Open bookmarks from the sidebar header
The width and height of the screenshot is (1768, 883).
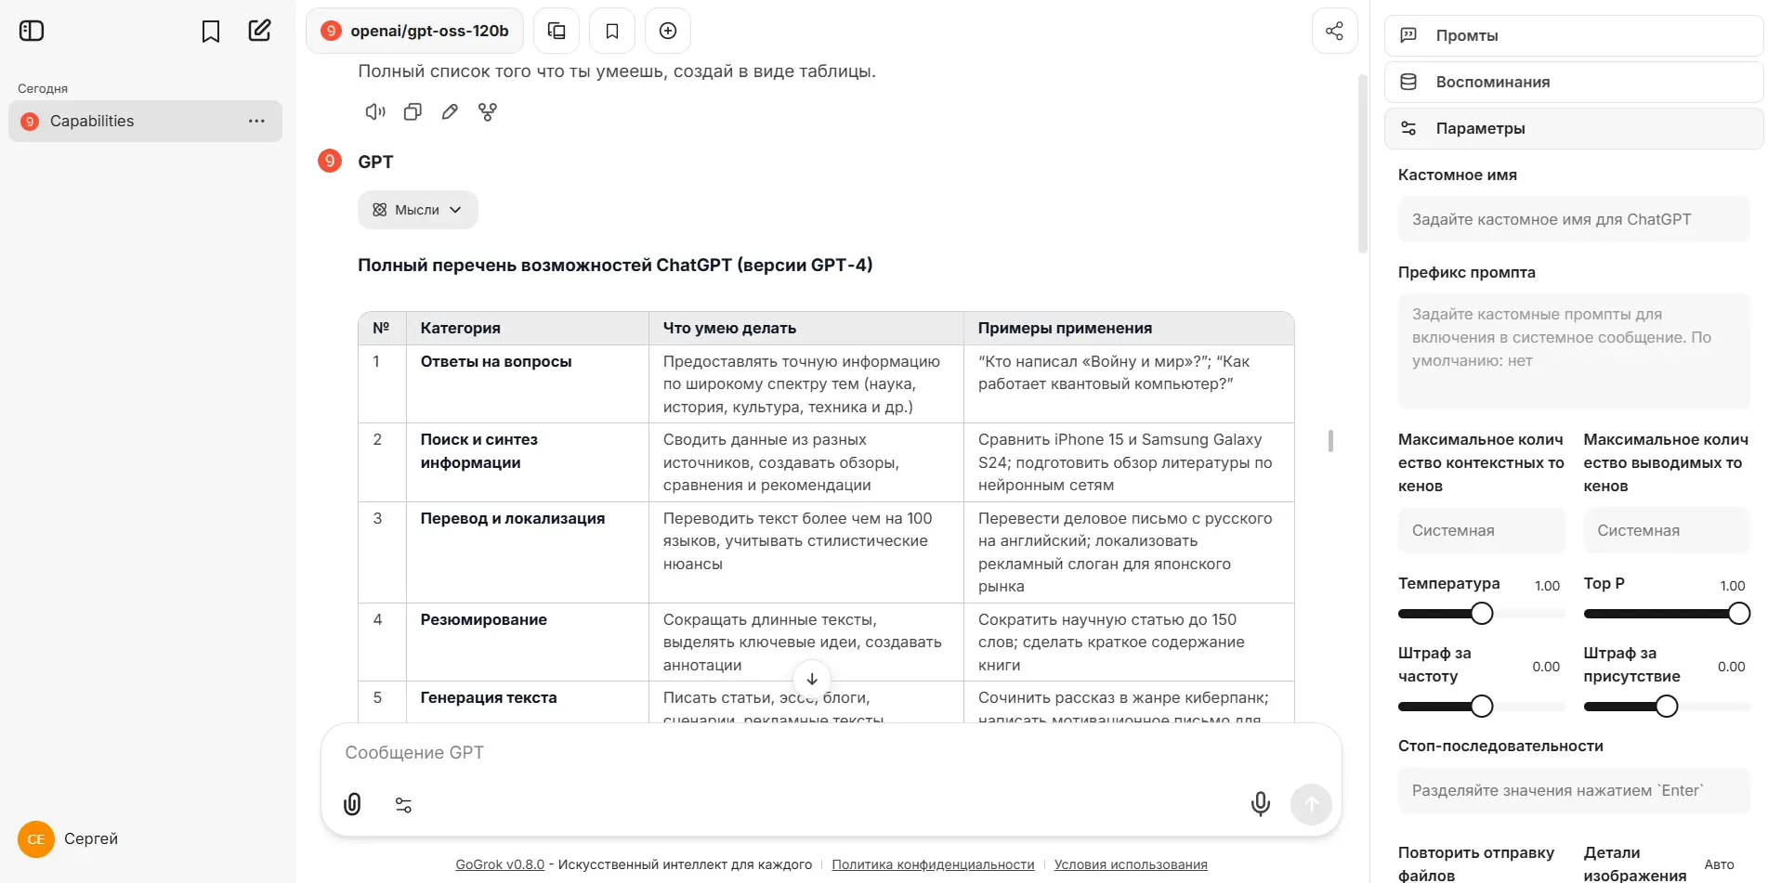coord(211,32)
